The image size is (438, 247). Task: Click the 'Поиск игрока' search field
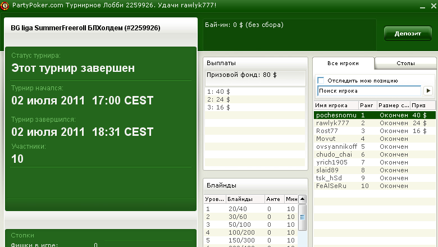[369, 91]
